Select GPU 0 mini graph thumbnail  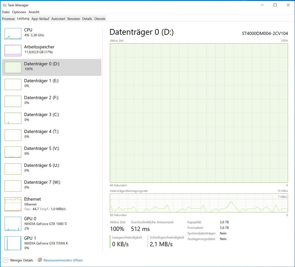coord(13,224)
